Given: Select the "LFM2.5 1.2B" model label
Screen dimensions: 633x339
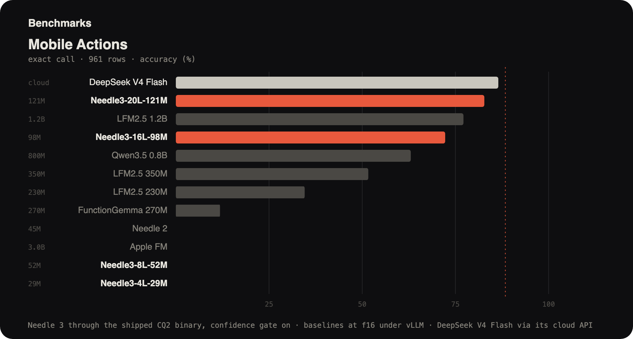Looking at the screenshot, I should [x=142, y=119].
